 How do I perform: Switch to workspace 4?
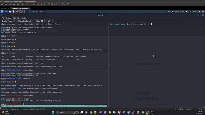[37, 11]
